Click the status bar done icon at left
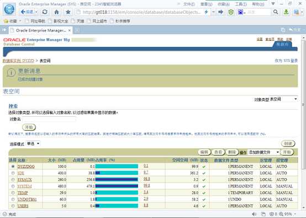 pos(5,214)
